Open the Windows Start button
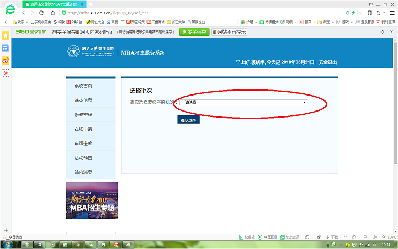 click(x=7, y=245)
